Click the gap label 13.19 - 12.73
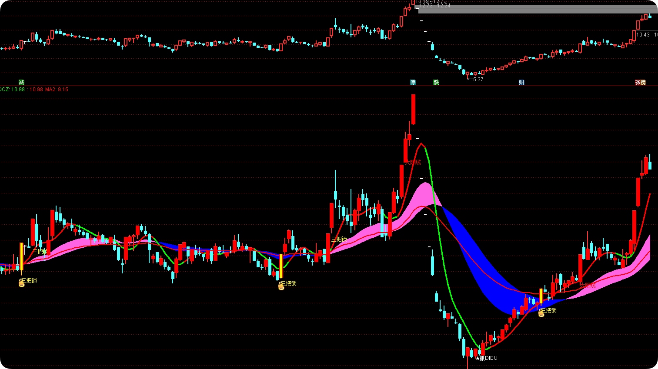658x369 pixels. click(x=431, y=2)
